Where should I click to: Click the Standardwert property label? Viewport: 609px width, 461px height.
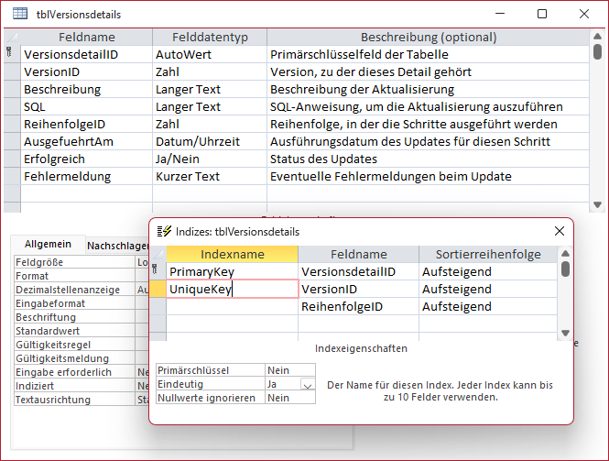tap(74, 331)
